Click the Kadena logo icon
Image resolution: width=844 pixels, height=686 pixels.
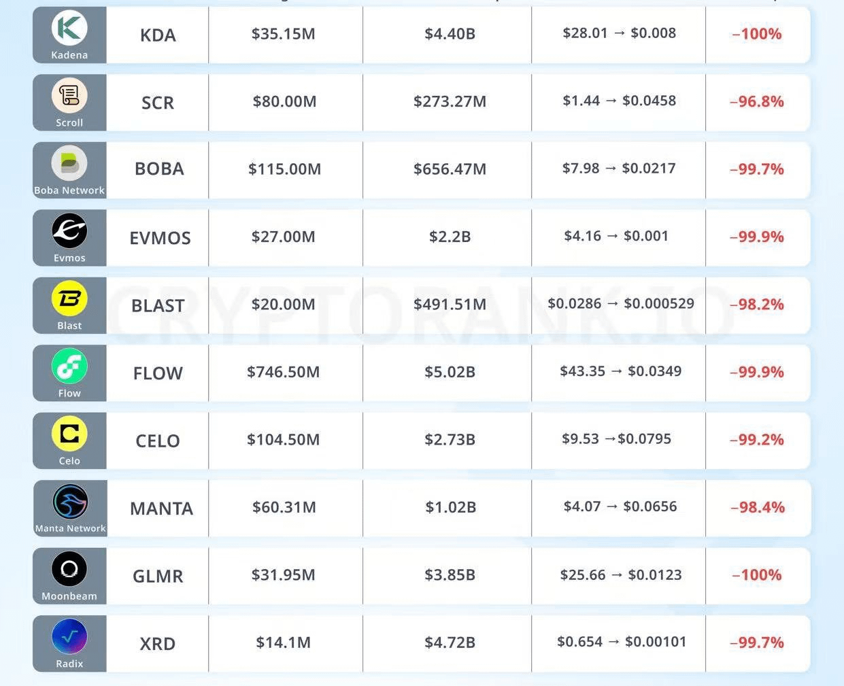click(69, 27)
